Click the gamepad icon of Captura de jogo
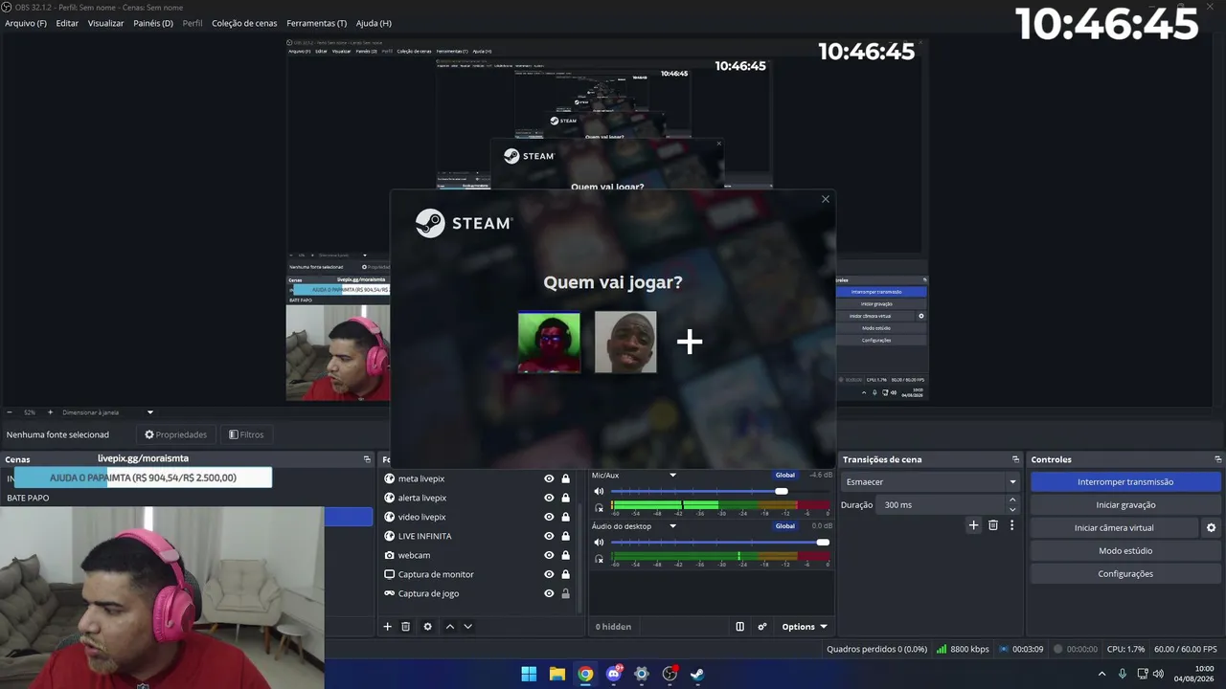The height and width of the screenshot is (689, 1226). (390, 593)
